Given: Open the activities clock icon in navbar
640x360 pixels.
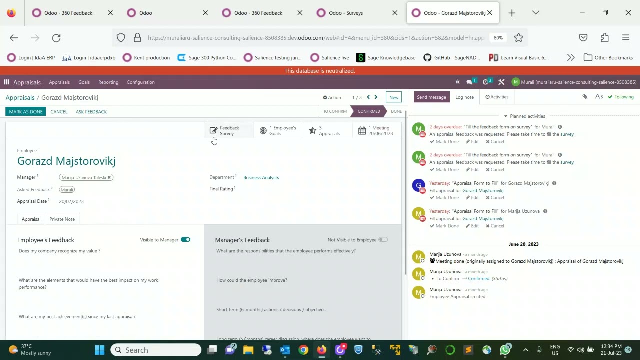Looking at the screenshot, I should 486,82.
